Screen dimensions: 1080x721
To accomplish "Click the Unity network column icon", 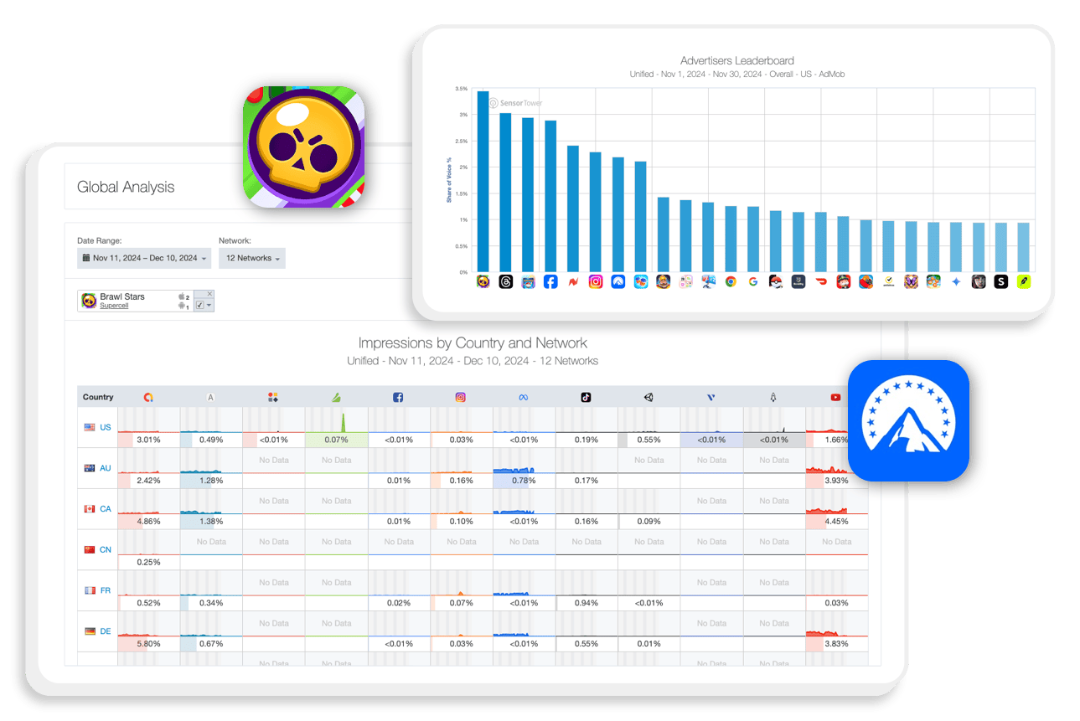I will (649, 397).
